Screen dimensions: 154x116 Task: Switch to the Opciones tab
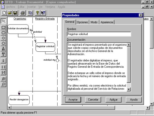click(82, 22)
